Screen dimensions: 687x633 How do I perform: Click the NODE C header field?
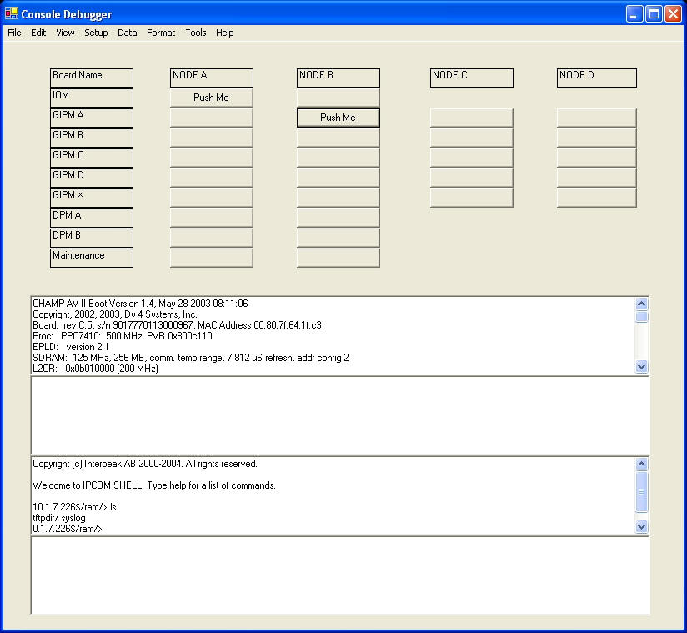[471, 78]
